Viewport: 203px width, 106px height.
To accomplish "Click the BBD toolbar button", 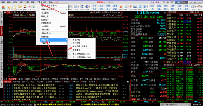I will pyautogui.click(x=108, y=6).
